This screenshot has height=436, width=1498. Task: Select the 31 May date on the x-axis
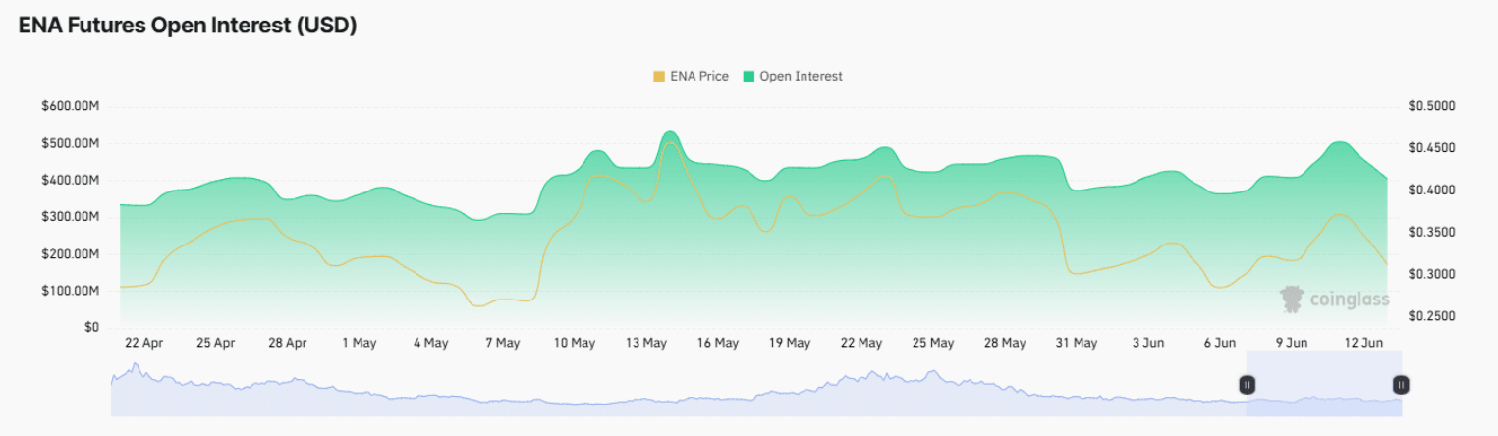(1077, 343)
